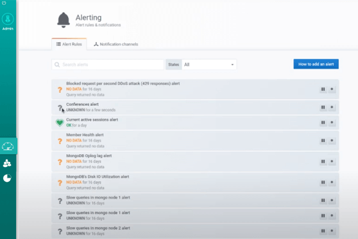Screen dimensions: 358x239
Task: Open edit icon for Current active sessions alert
Action: tap(332, 123)
